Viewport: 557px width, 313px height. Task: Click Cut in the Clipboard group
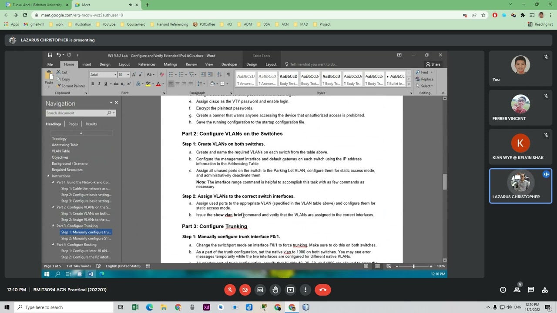point(62,72)
